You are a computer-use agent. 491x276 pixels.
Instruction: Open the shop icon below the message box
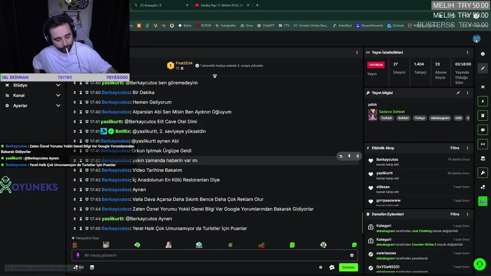[92, 268]
